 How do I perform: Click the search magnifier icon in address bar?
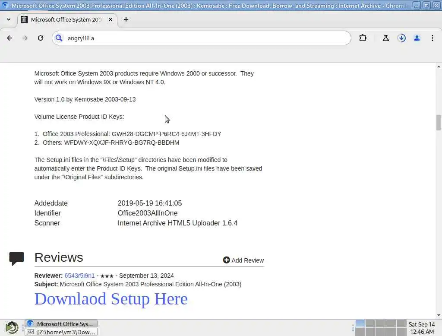click(59, 38)
